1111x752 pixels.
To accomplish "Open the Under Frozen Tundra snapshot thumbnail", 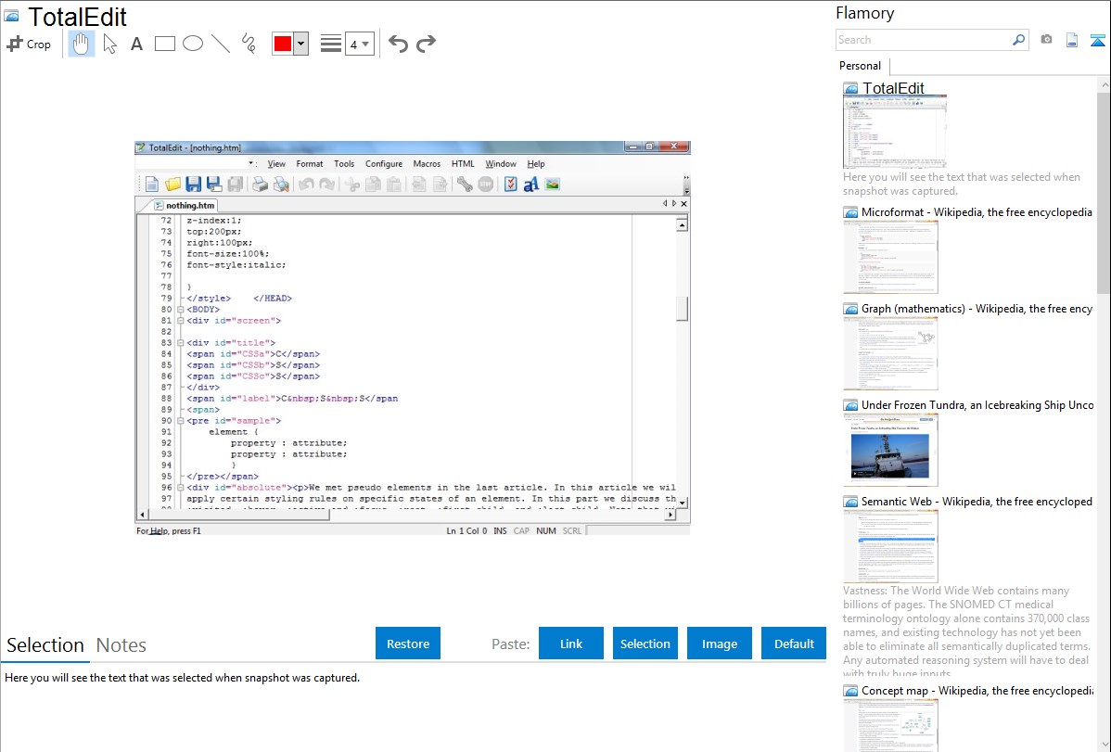I will 890,450.
